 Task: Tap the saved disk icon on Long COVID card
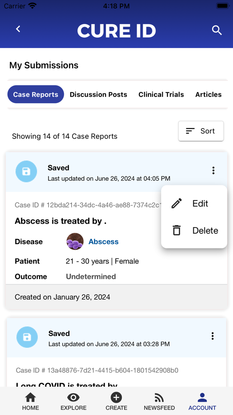pos(27,337)
